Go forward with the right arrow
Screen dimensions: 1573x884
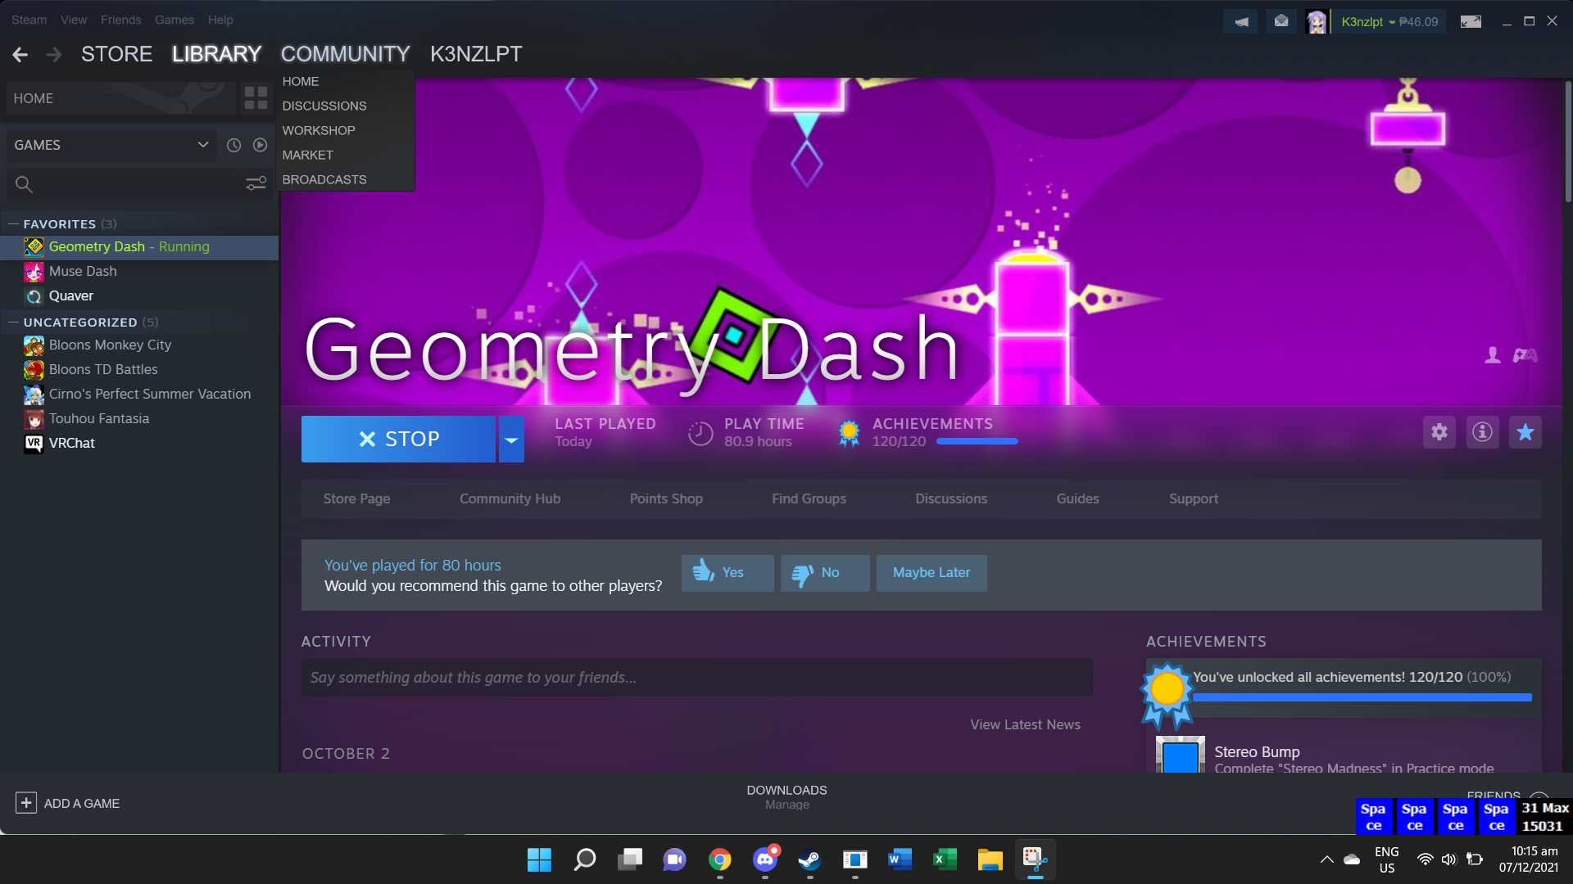pos(54,54)
